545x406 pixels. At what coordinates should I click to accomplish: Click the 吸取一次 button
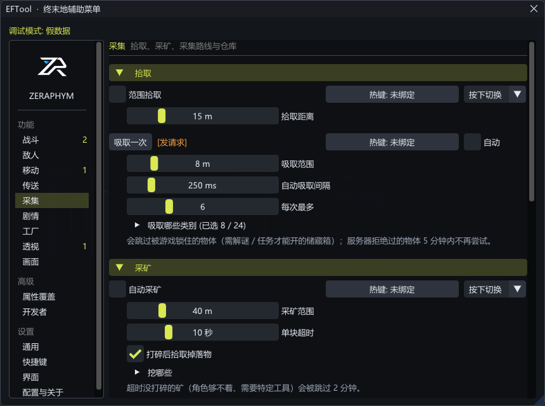131,142
